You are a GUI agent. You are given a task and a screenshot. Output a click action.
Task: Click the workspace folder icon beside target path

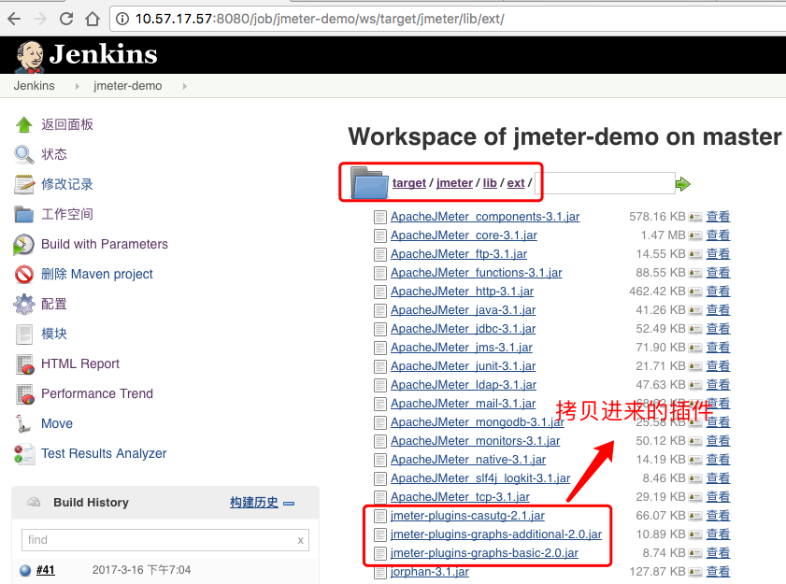[x=369, y=182]
